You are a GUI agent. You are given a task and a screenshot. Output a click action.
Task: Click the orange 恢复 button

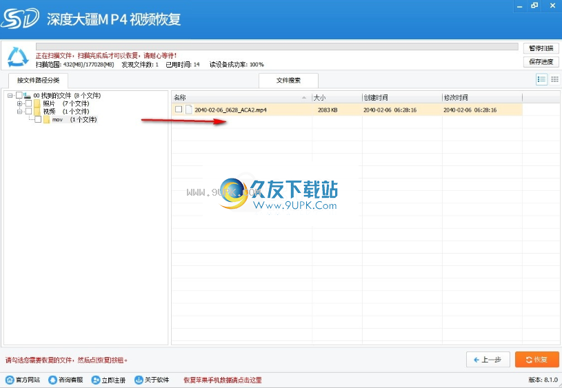click(537, 359)
